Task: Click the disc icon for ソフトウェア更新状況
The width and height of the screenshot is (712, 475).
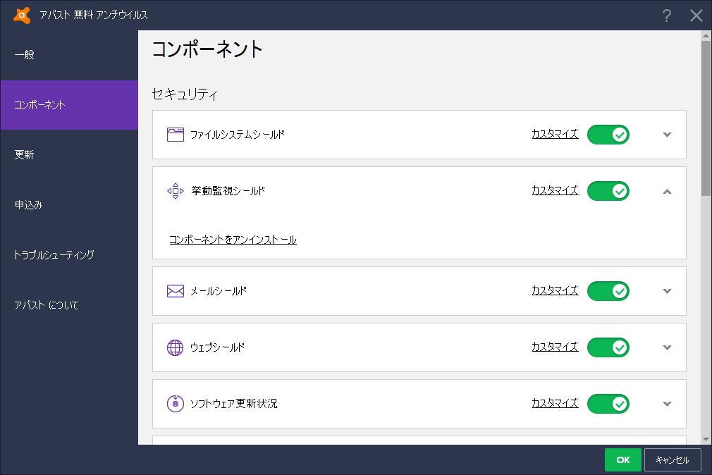Action: (175, 403)
